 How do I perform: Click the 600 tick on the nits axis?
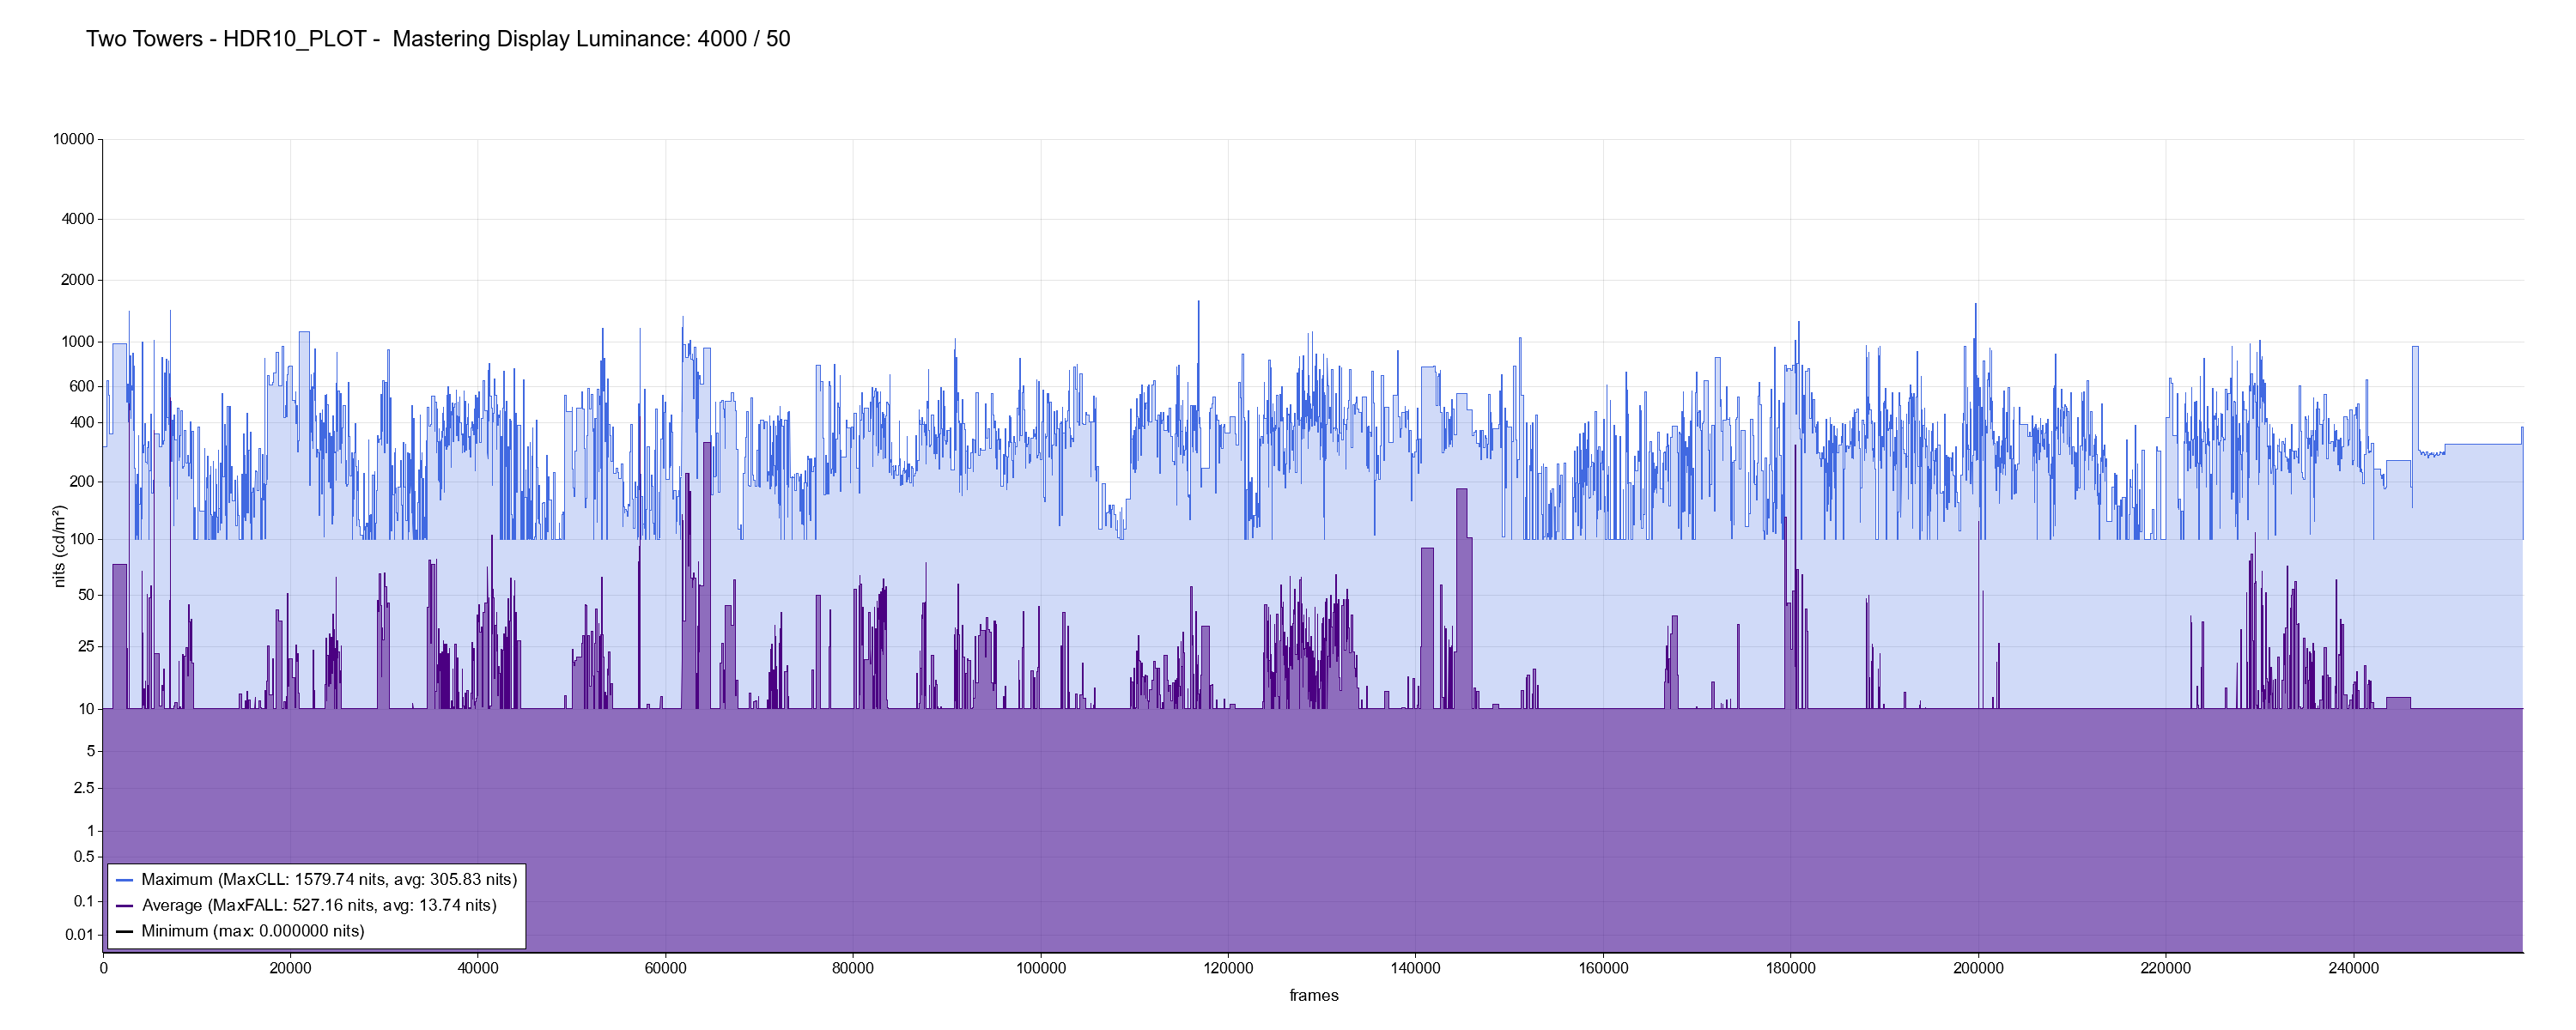point(81,386)
